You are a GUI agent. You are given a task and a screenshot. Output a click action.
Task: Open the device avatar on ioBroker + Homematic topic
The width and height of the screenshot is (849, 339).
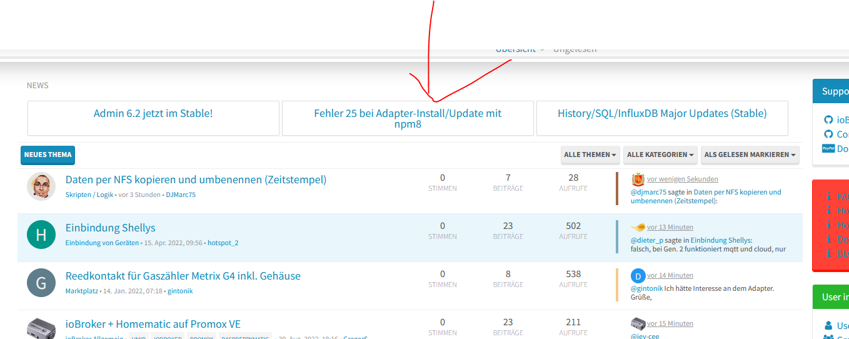(x=41, y=328)
